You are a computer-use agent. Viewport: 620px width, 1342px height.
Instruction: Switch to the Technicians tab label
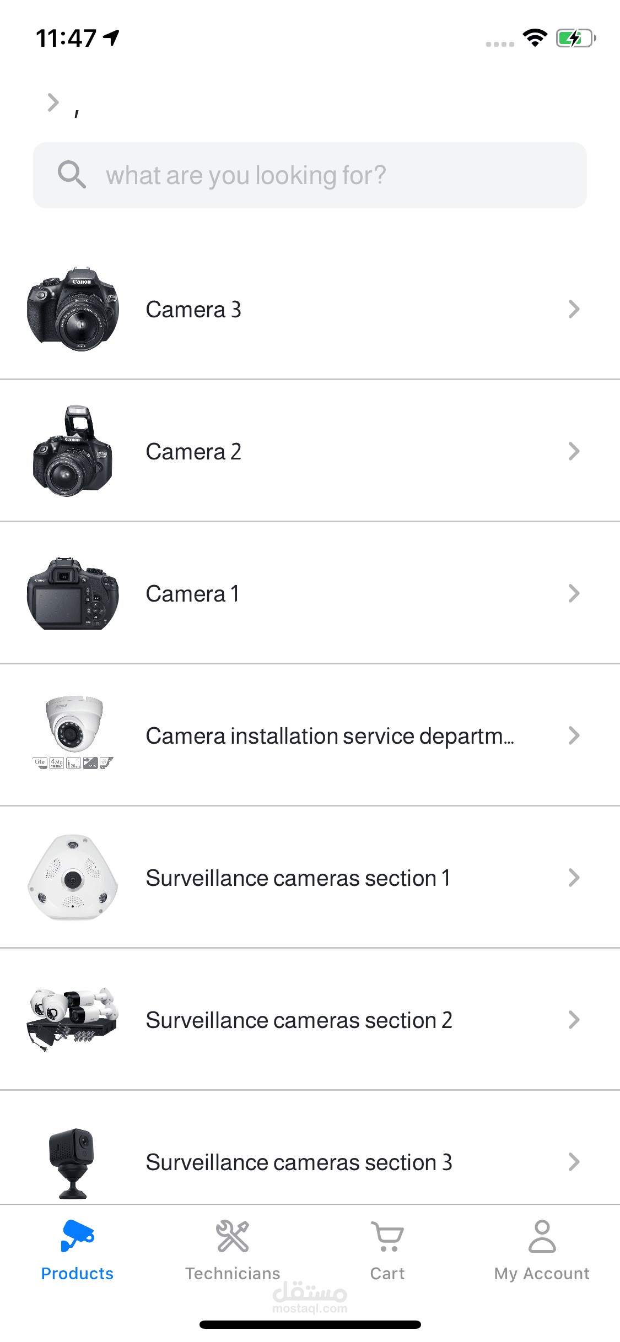[x=233, y=1273]
